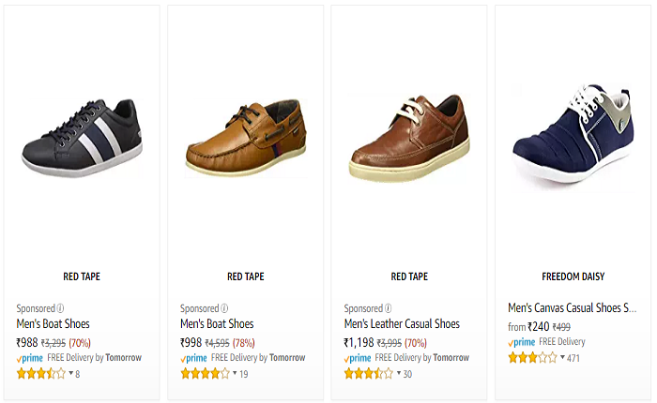Click the prime badge under ₹998 boat shoes
657x403 pixels.
point(194,358)
